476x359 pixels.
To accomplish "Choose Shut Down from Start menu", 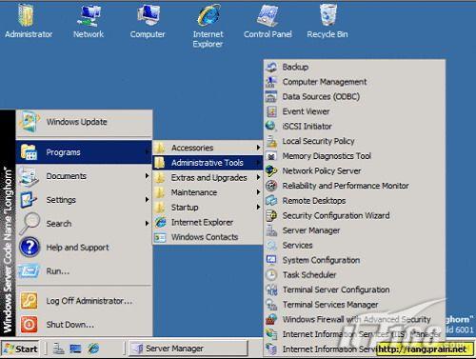I will 84,325.
